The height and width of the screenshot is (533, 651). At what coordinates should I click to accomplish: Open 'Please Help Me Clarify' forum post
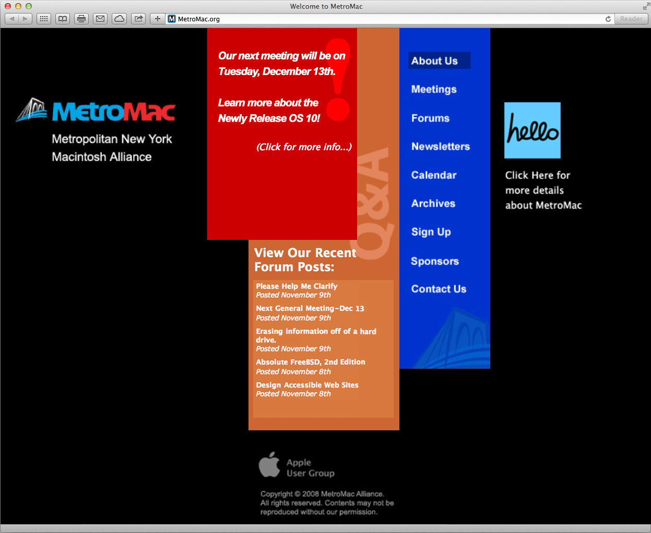[297, 286]
